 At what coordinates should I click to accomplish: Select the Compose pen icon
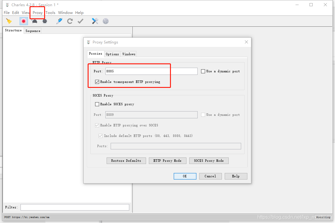[x=59, y=21]
